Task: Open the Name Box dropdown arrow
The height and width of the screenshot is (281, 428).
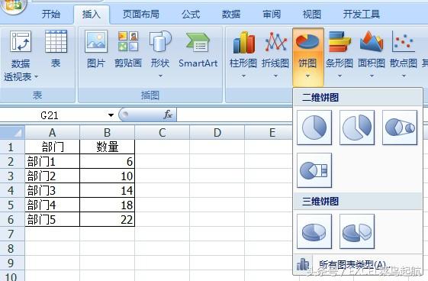Action: (111, 115)
